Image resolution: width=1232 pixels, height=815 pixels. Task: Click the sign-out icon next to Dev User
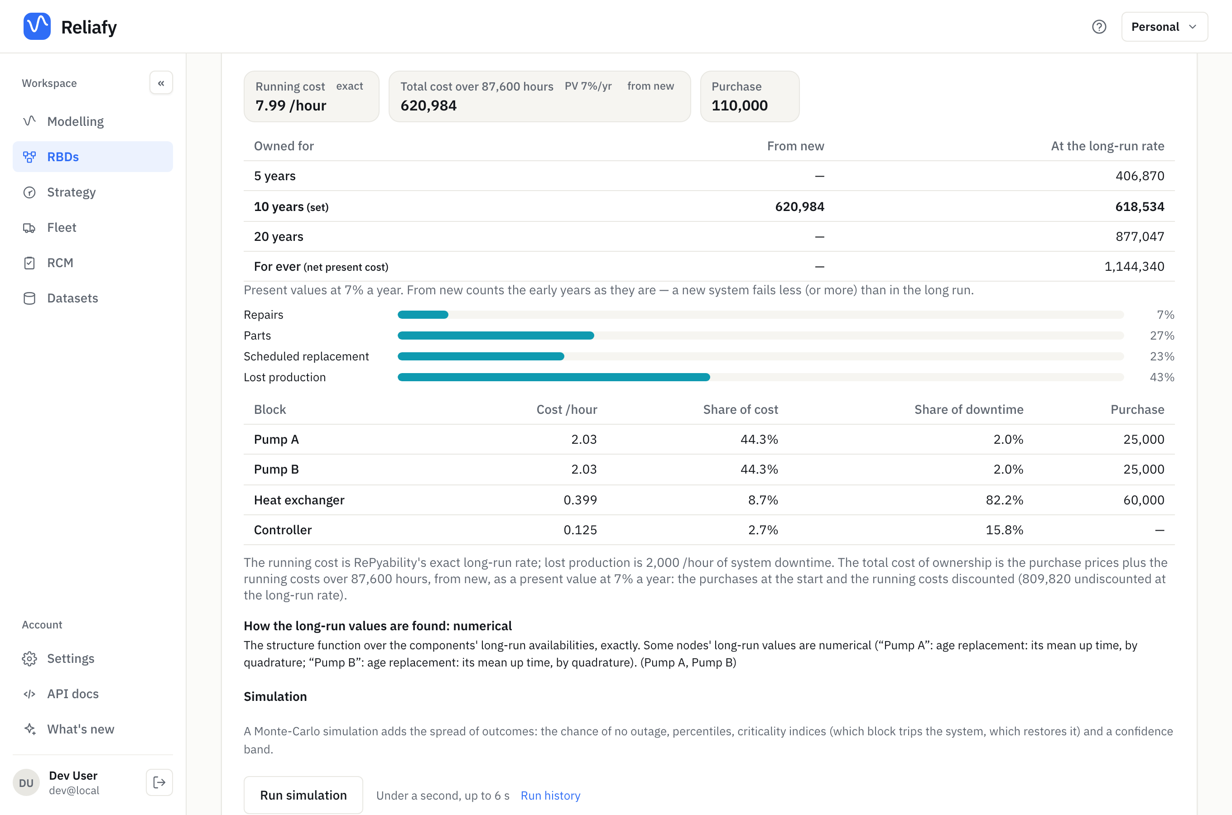[159, 782]
